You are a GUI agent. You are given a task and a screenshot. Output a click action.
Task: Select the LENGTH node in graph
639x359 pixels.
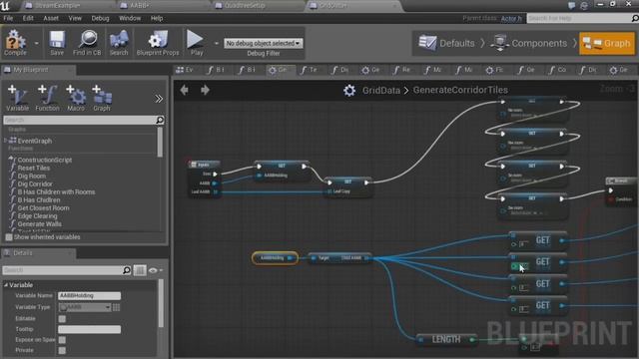(x=446, y=339)
